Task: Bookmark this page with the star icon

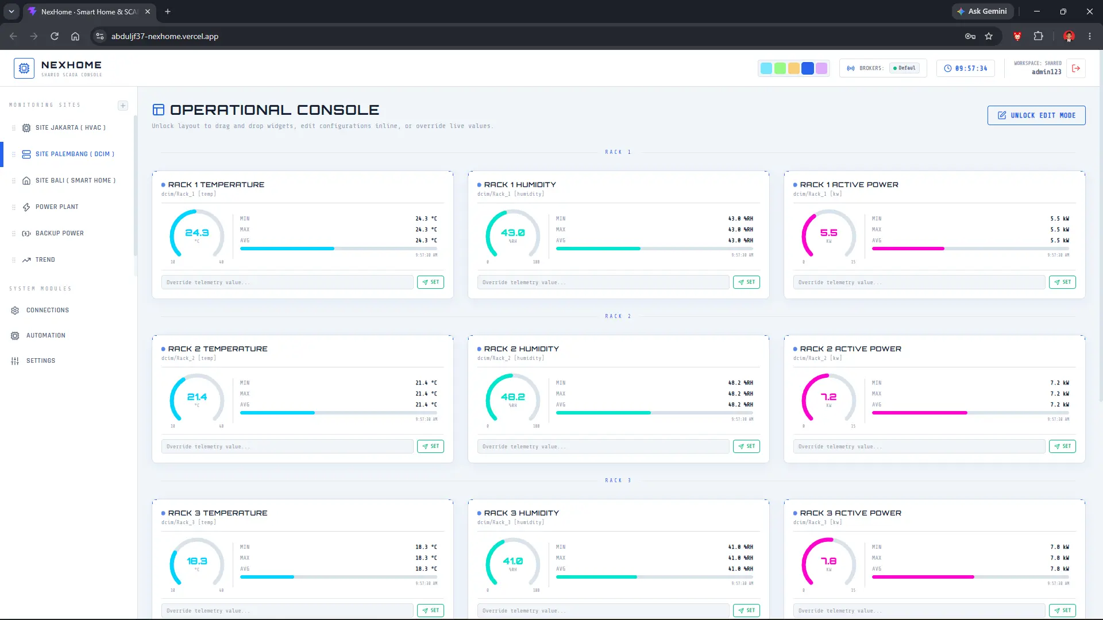Action: click(989, 36)
